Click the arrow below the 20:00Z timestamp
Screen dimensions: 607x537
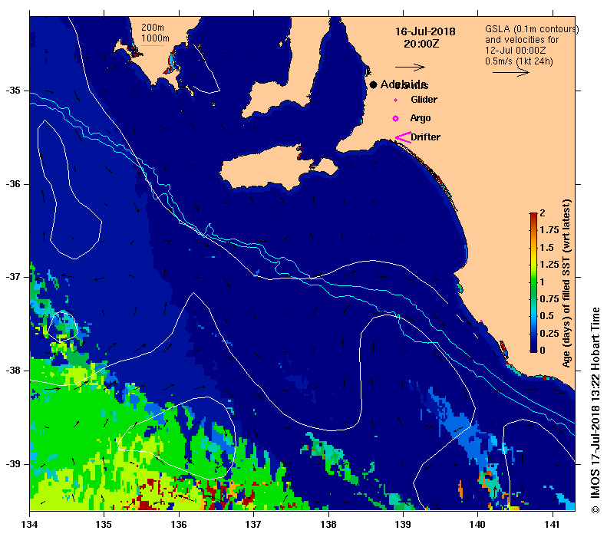coord(411,67)
